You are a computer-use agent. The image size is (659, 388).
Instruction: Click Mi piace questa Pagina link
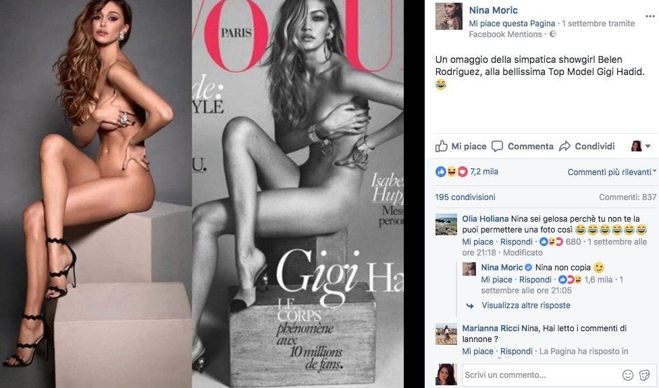(x=512, y=24)
